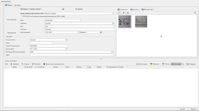Click the Номер (ID документа) field

[49, 46]
